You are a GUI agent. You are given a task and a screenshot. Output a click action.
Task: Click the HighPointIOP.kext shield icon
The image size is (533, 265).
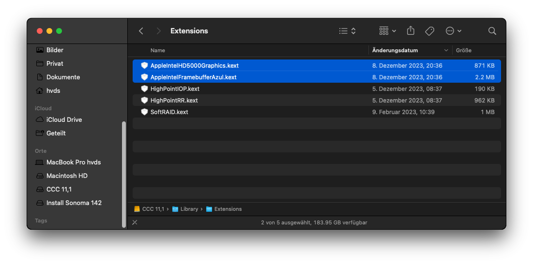pos(144,88)
